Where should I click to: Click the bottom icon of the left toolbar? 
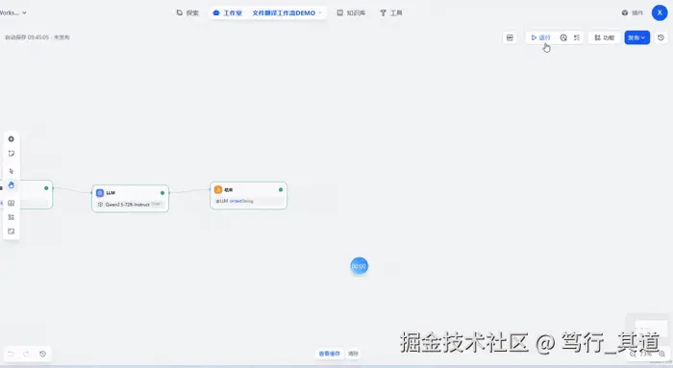click(x=12, y=232)
